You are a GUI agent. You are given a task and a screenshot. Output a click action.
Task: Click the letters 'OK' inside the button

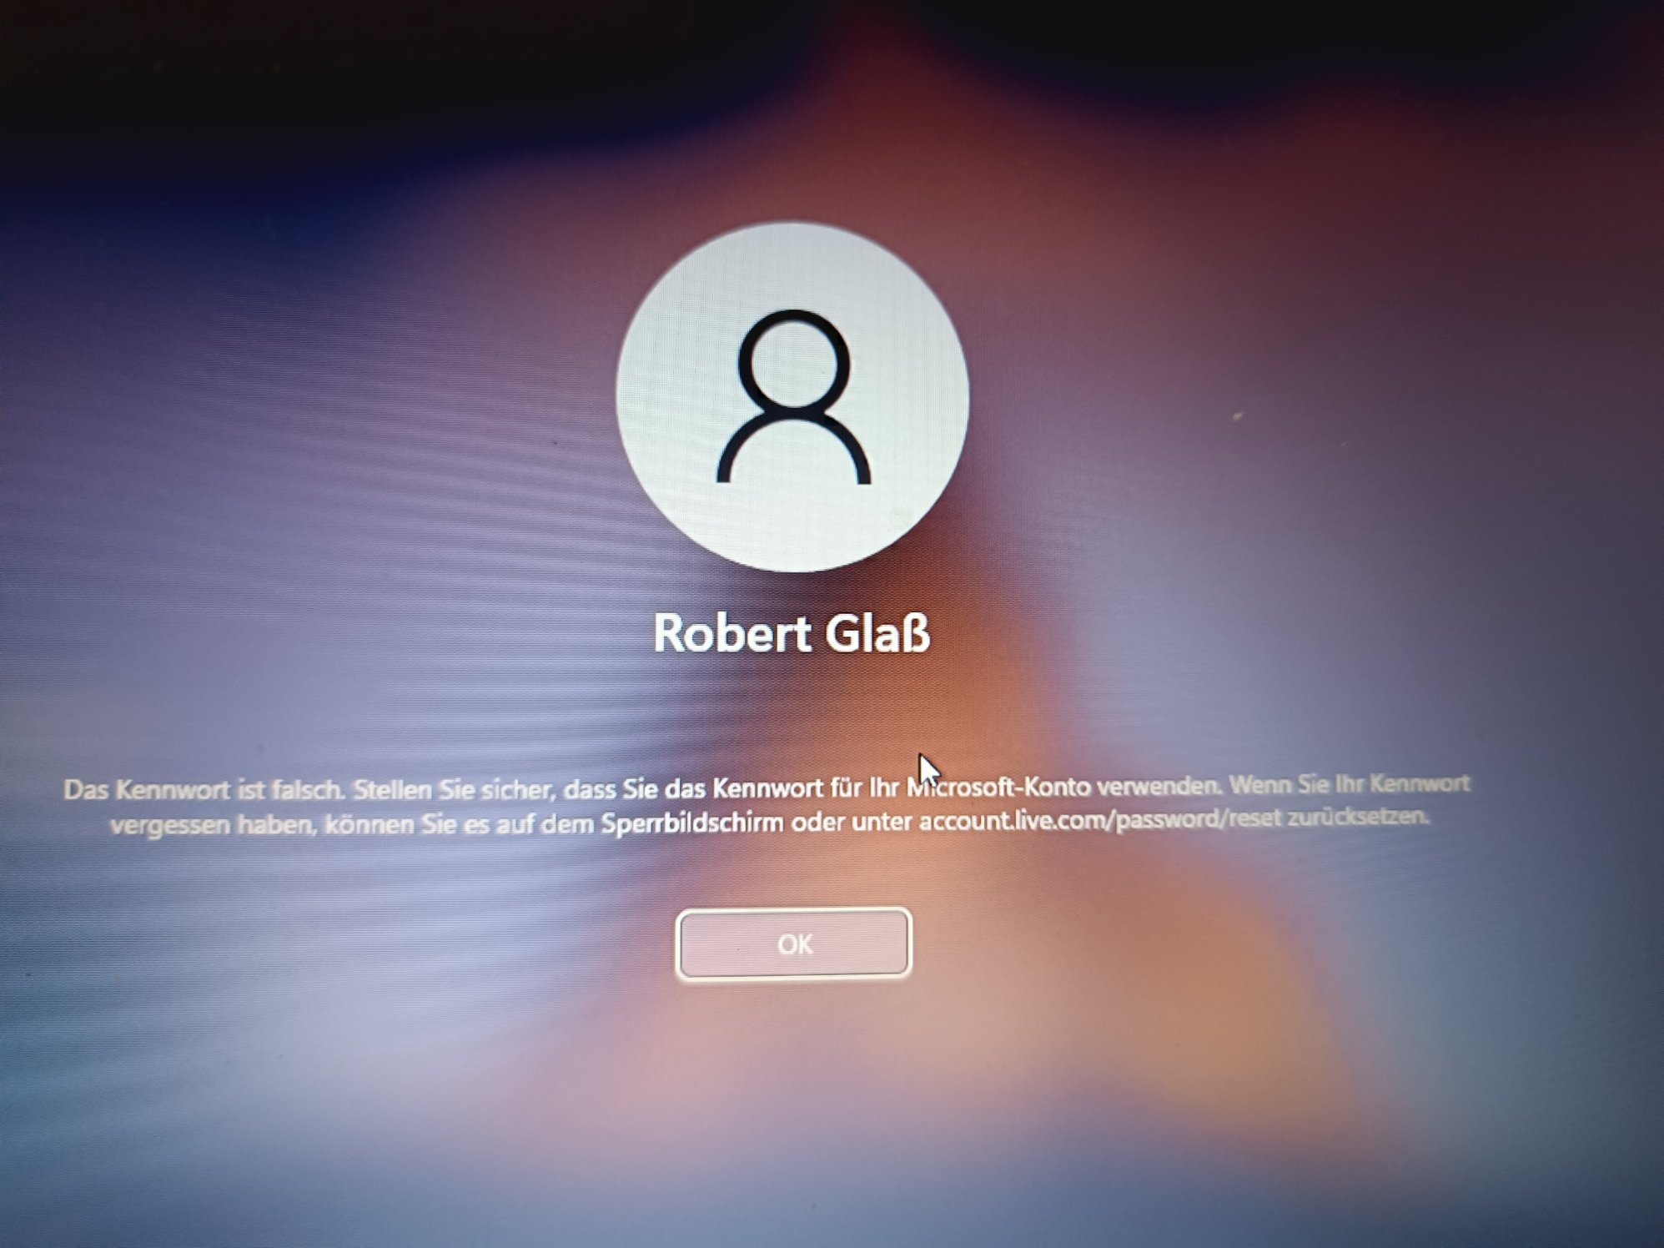pos(794,944)
